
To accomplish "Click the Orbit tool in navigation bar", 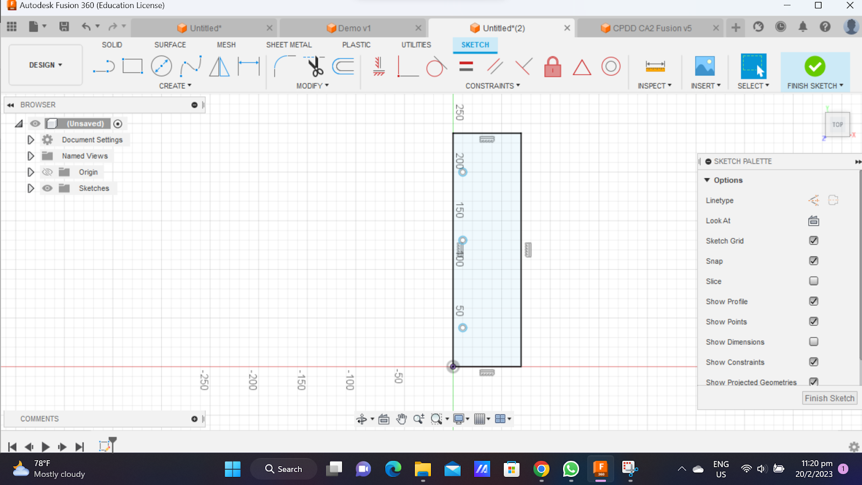I will pyautogui.click(x=362, y=419).
